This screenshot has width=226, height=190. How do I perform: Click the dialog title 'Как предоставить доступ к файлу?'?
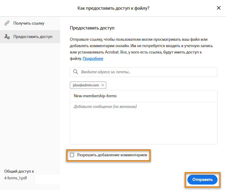[x=113, y=8]
